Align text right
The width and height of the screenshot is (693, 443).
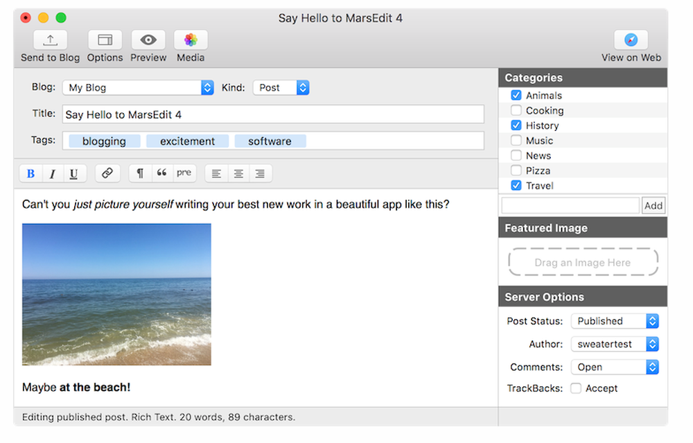click(261, 173)
